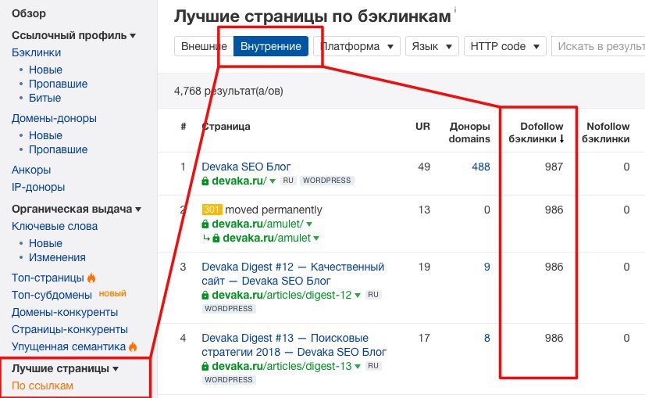The image size is (645, 398).
Task: Select the 4,768 результат(а/ов) count text
Action: (229, 91)
